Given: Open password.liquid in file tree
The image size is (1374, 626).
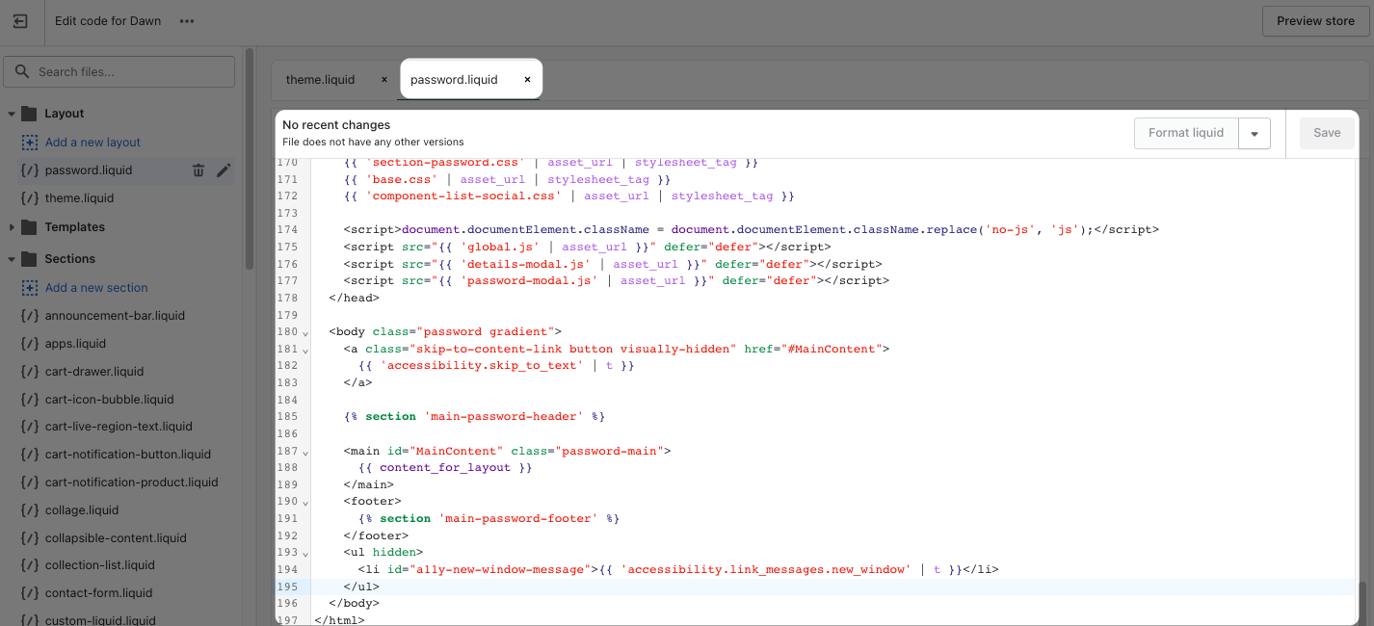Looking at the screenshot, I should (89, 170).
